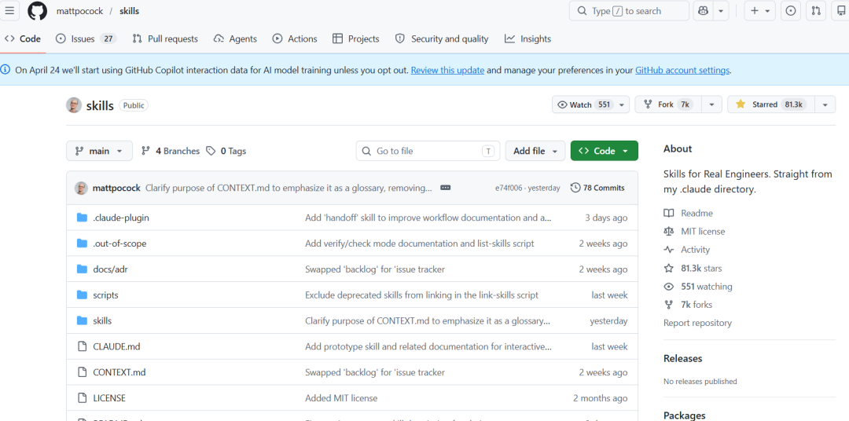849x421 pixels.
Task: Open the star lists dropdown arrow
Action: coord(825,105)
